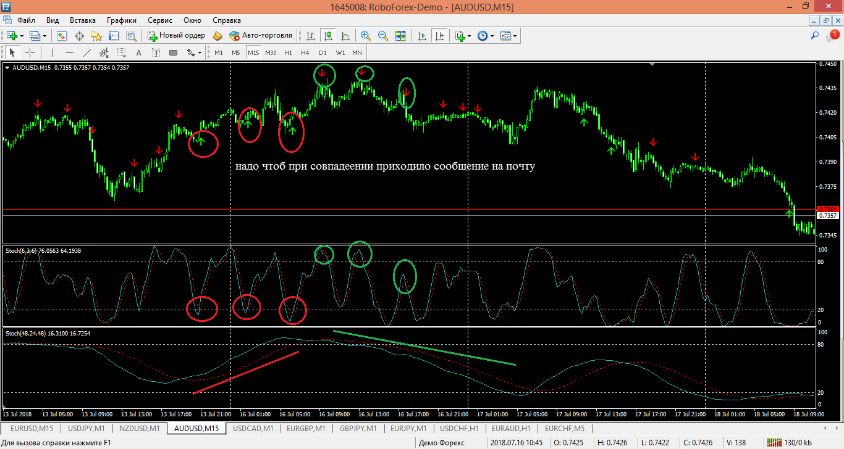The height and width of the screenshot is (449, 844).
Task: Open the Arrows objects dropdown arrow
Action: [200, 52]
